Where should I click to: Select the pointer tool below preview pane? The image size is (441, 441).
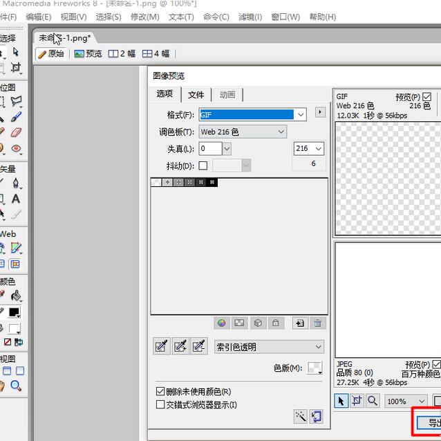tap(341, 401)
